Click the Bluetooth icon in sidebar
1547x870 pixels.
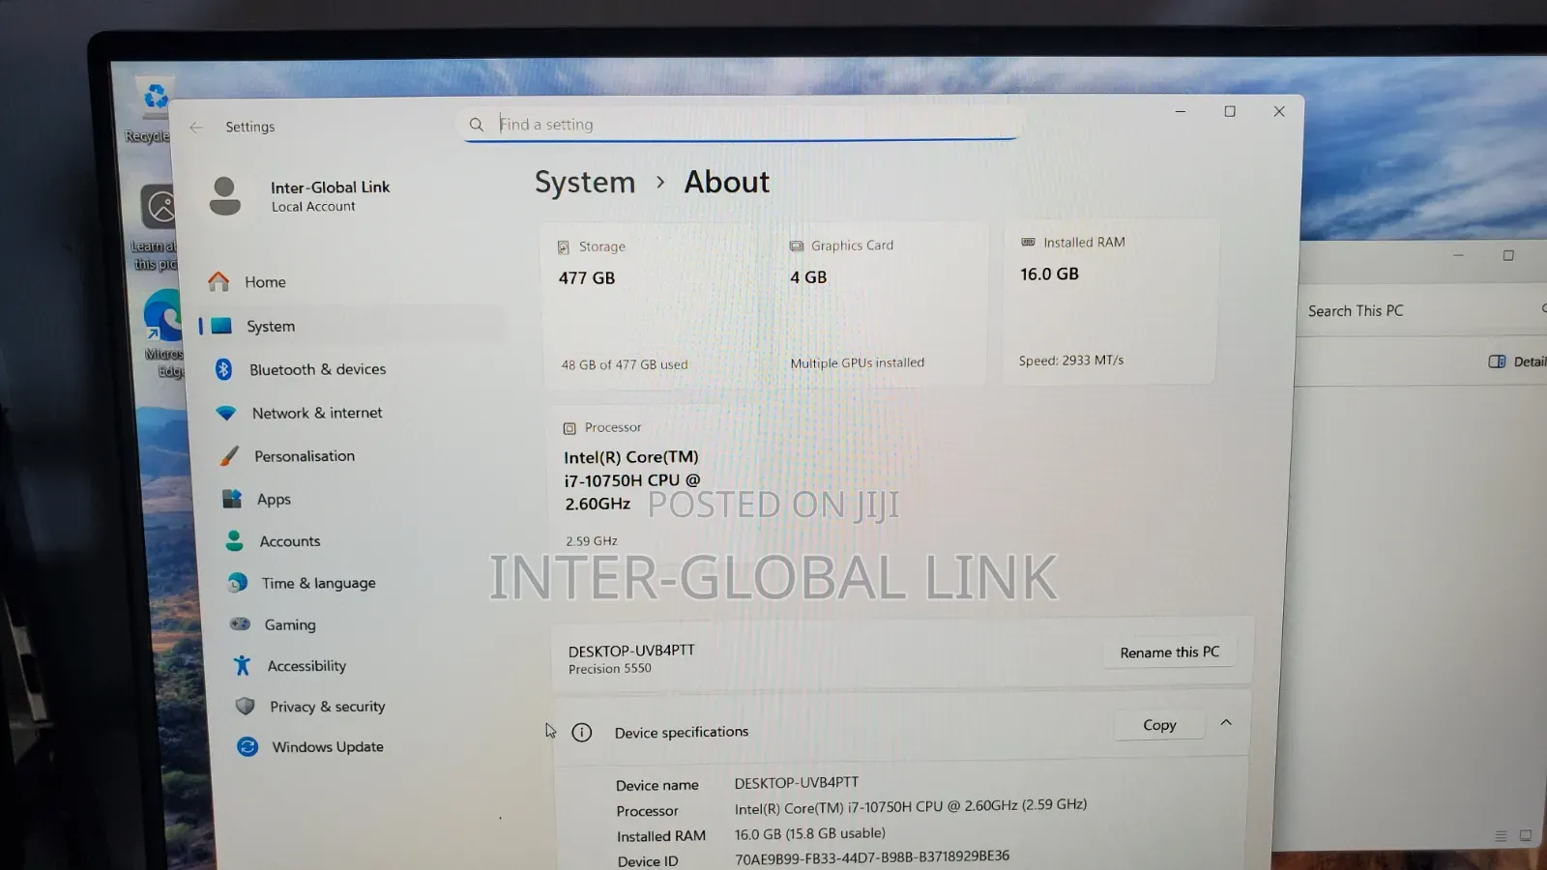pyautogui.click(x=223, y=369)
